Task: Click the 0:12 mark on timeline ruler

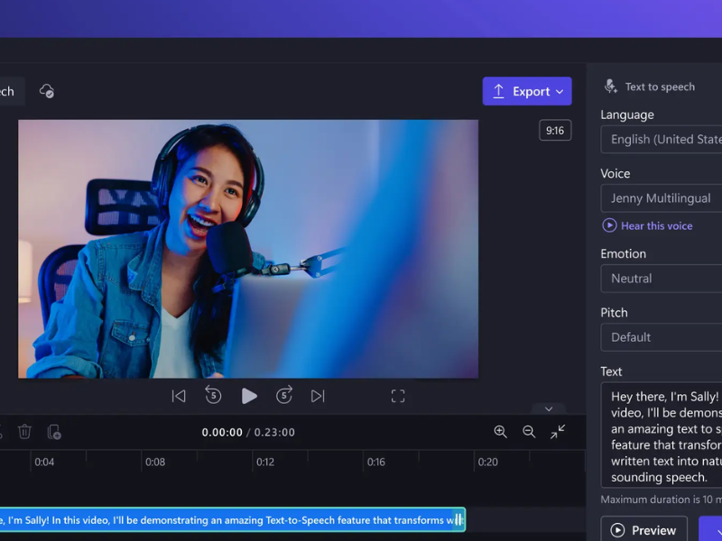Action: [x=265, y=462]
